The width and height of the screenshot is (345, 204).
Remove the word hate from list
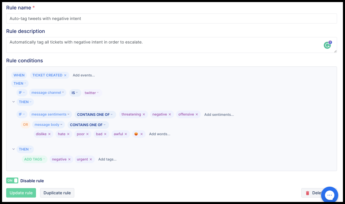(x=68, y=134)
